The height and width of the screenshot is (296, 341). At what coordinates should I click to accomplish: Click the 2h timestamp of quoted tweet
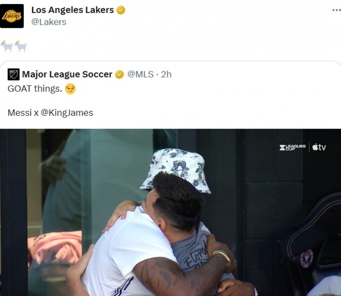click(x=166, y=74)
